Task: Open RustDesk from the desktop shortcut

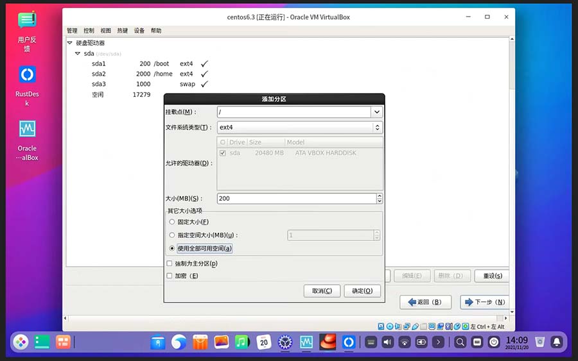Action: pos(27,75)
